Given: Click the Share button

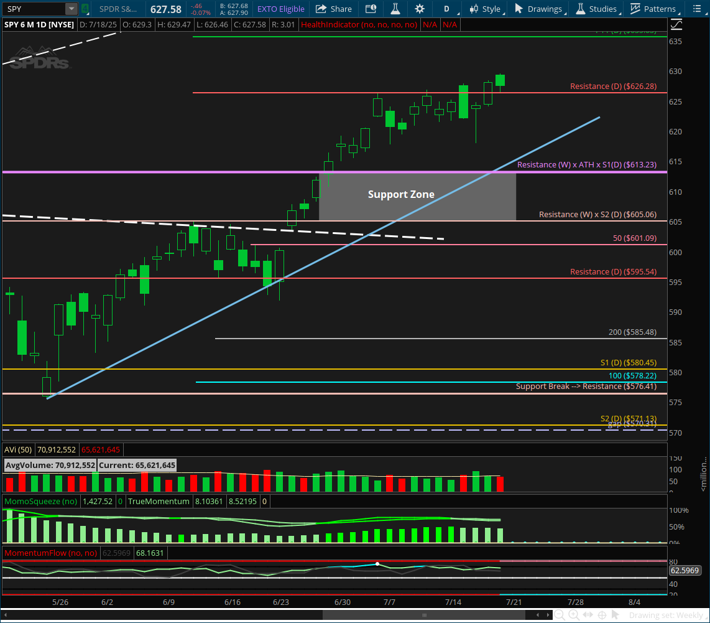Looking at the screenshot, I should (x=334, y=9).
